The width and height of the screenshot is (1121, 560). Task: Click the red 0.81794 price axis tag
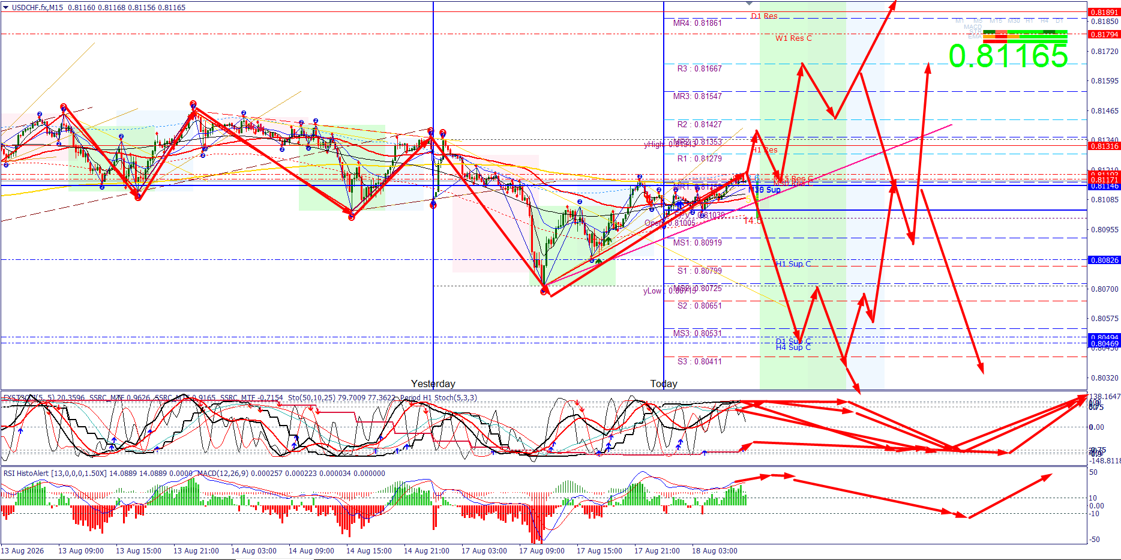click(1104, 34)
